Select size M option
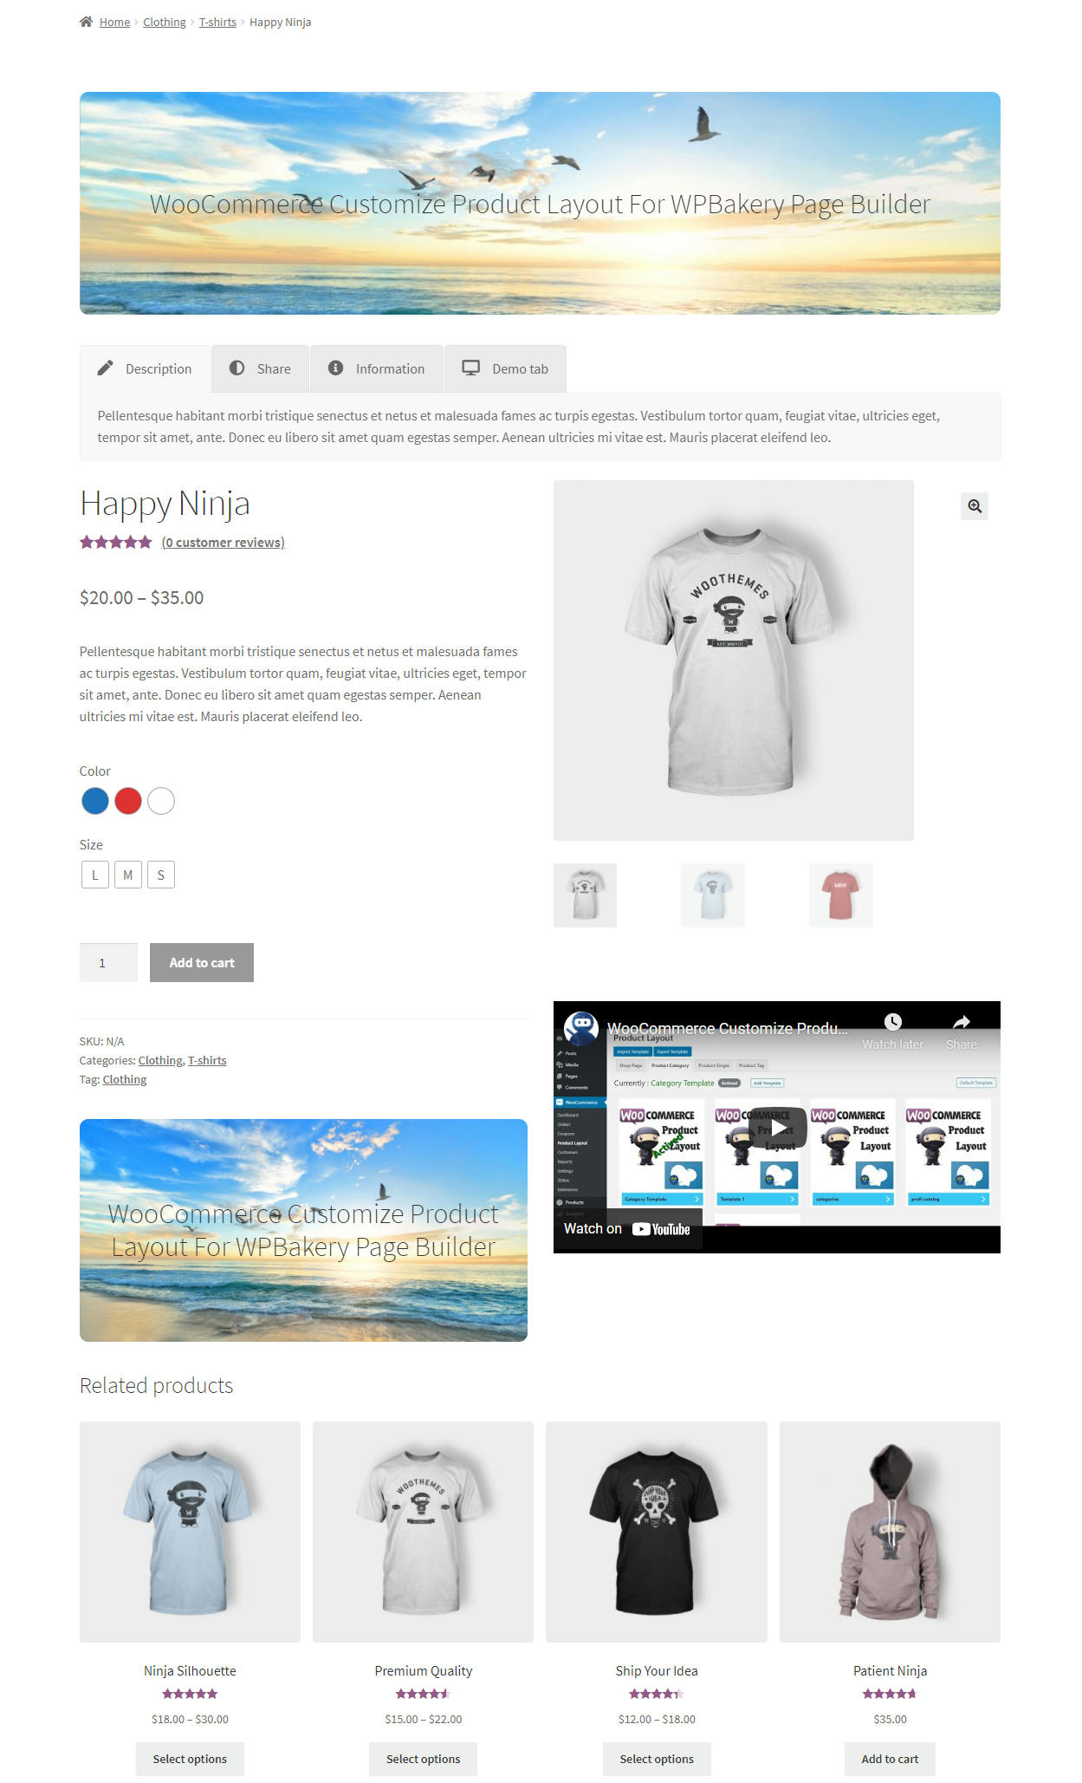Viewport: 1082px width, 1783px height. 128,875
